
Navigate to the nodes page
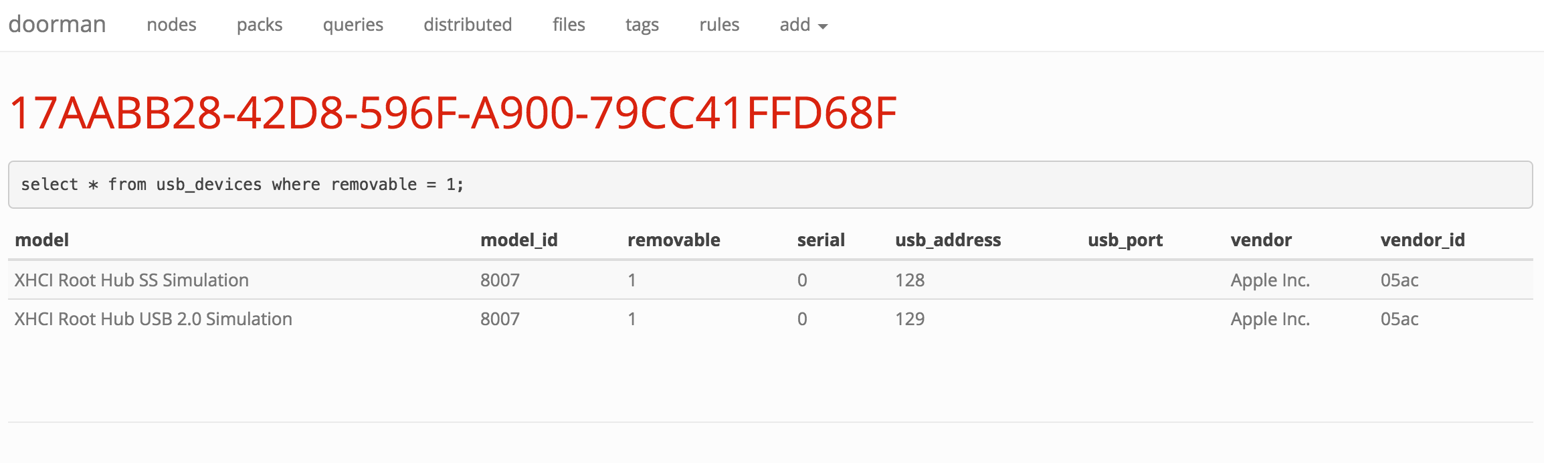click(171, 25)
